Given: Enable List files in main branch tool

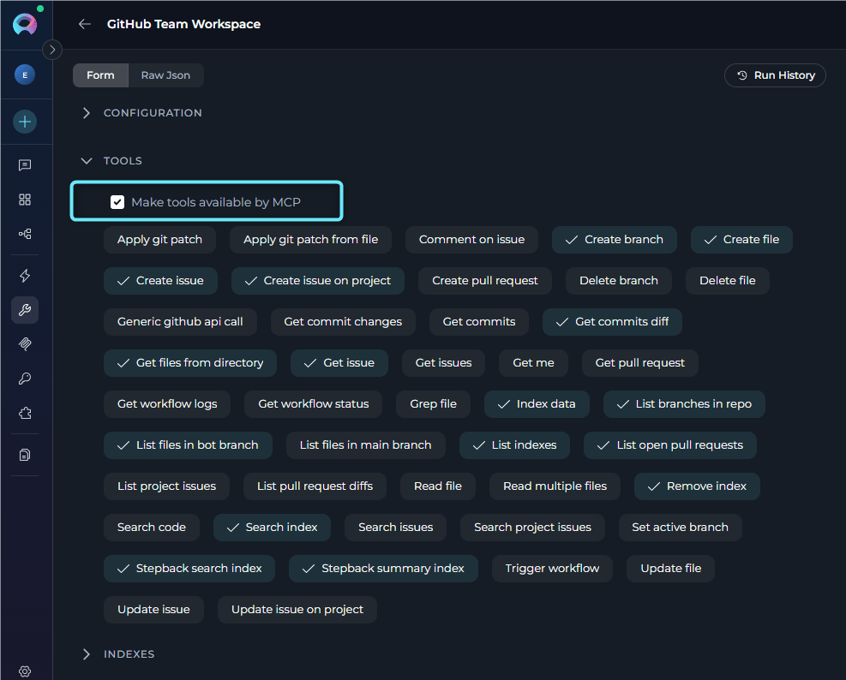Looking at the screenshot, I should [365, 445].
